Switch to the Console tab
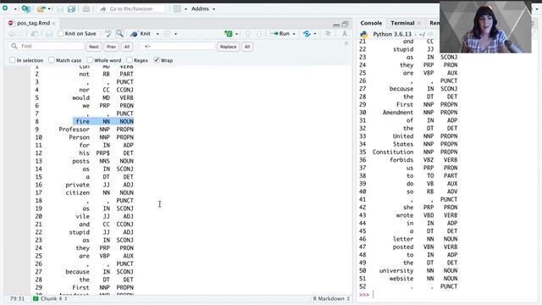 (x=371, y=23)
